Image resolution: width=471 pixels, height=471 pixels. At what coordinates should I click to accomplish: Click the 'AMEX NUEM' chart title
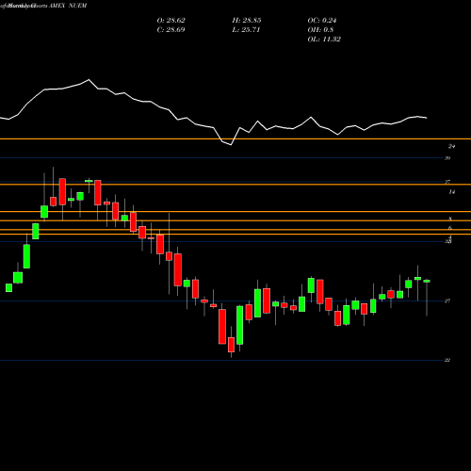[x=68, y=6]
